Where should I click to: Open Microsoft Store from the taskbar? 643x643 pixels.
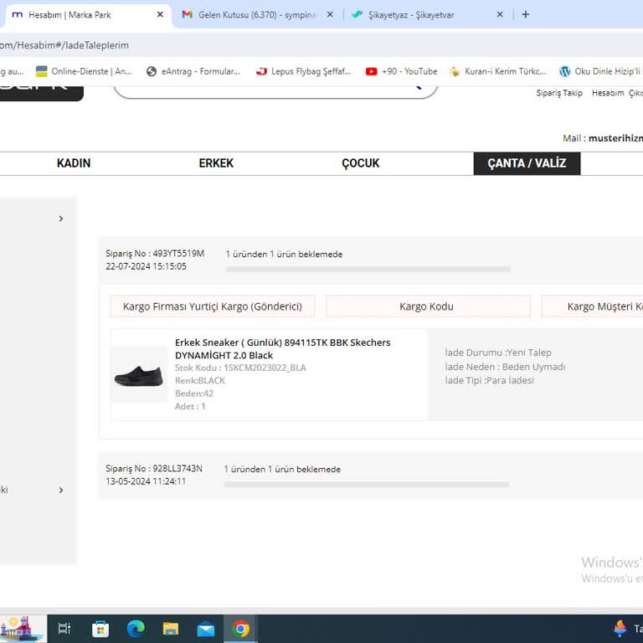[x=100, y=628]
